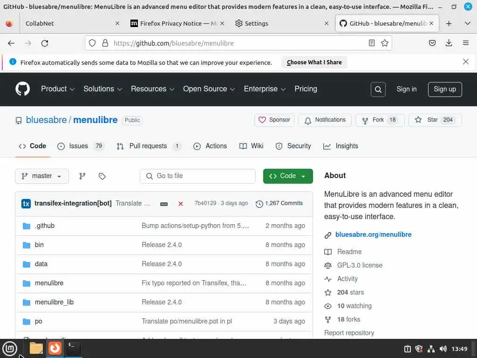The width and height of the screenshot is (477, 358).
Task: Click the Firefox reload page icon
Action: point(45,43)
